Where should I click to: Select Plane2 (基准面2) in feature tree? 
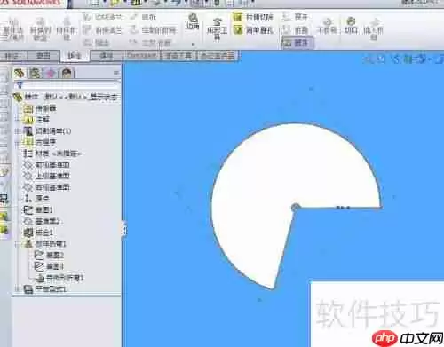pyautogui.click(x=42, y=221)
